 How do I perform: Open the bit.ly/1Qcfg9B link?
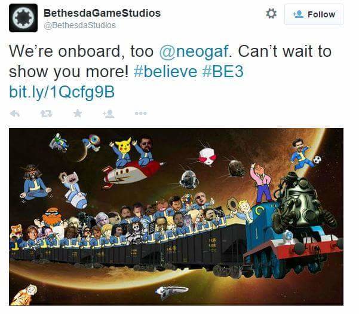62,92
